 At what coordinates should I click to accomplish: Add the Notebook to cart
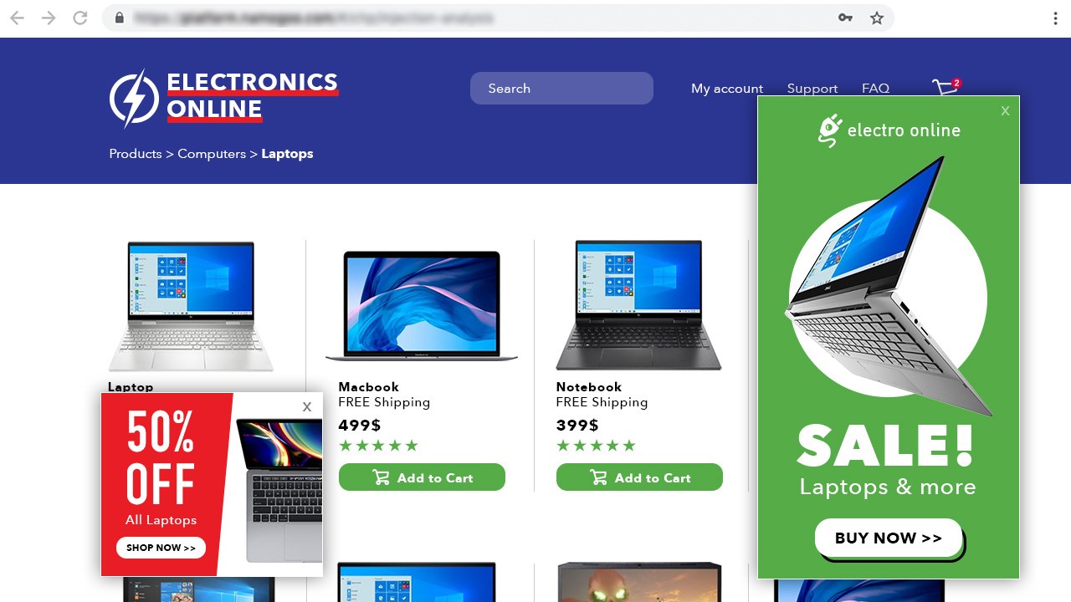[x=639, y=477]
